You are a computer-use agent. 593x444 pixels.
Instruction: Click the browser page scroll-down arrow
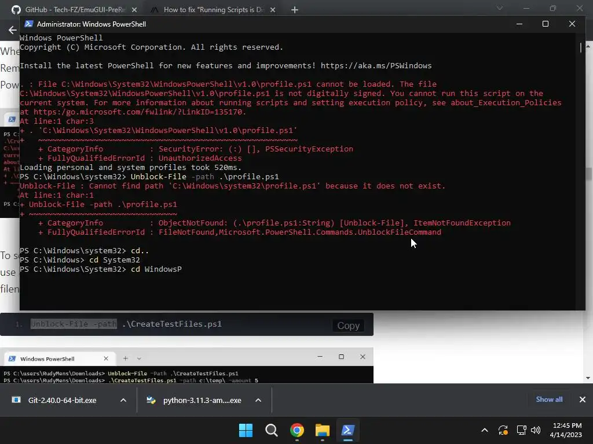(x=588, y=378)
